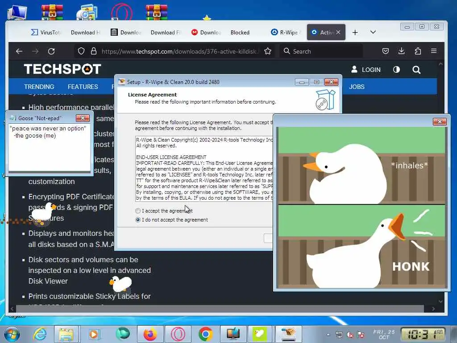This screenshot has height=343, width=457.
Task: Click horizontal scrollbar right arrow
Action: [433, 309]
